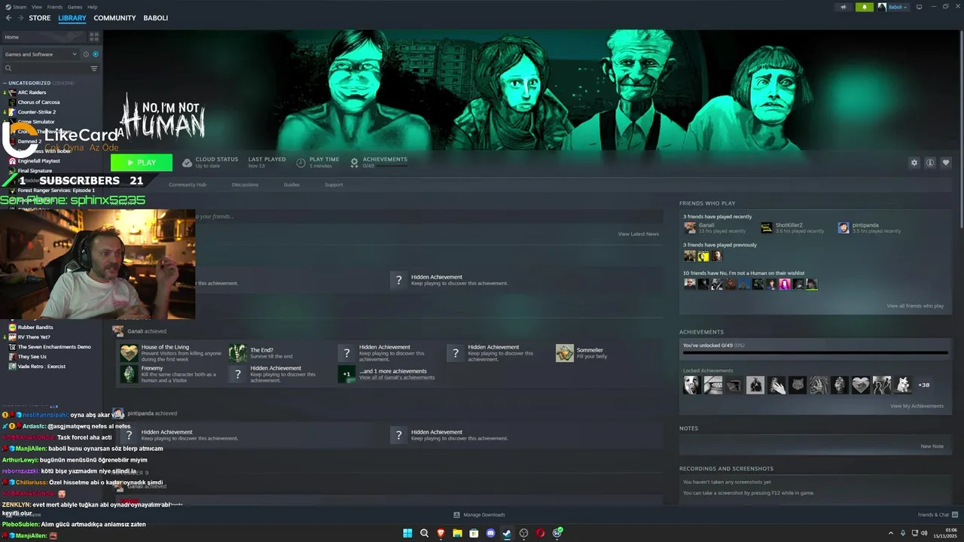The width and height of the screenshot is (964, 542).
Task: Open the BABOLI profile tab
Action: pyautogui.click(x=156, y=18)
